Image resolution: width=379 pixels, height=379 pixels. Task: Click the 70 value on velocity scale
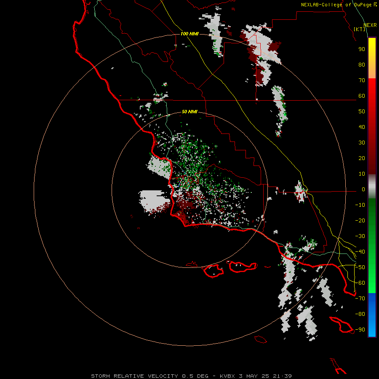(x=362, y=80)
